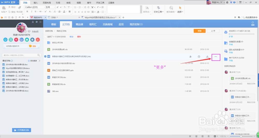Click the share-user icon on selected file row
Screen dimensions: 259x138
(x=190, y=57)
